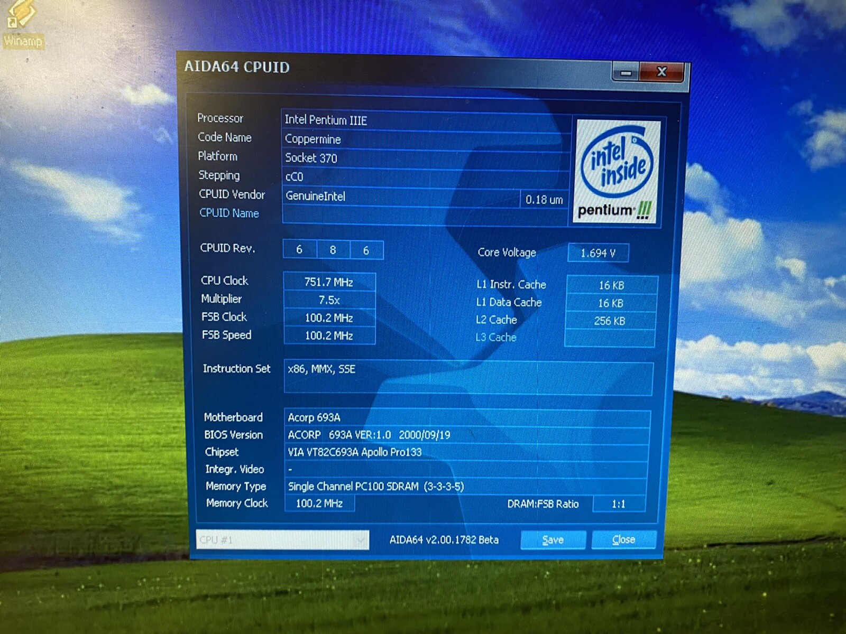The height and width of the screenshot is (634, 846).
Task: Click the DRAM:FSB Ratio 1:1 value
Action: pos(619,504)
